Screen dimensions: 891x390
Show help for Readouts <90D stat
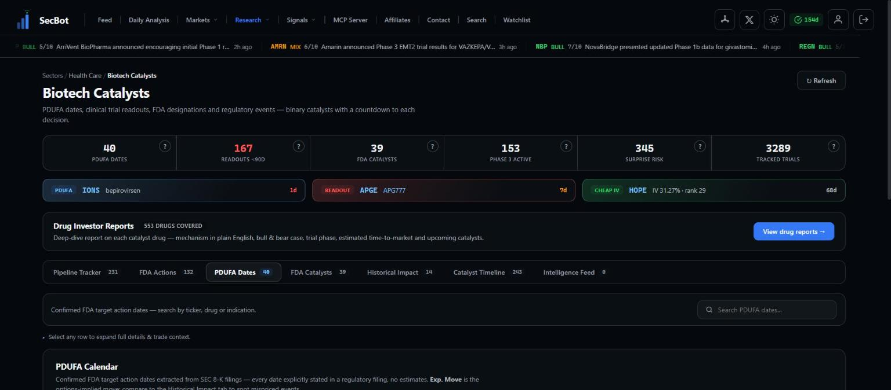click(299, 146)
